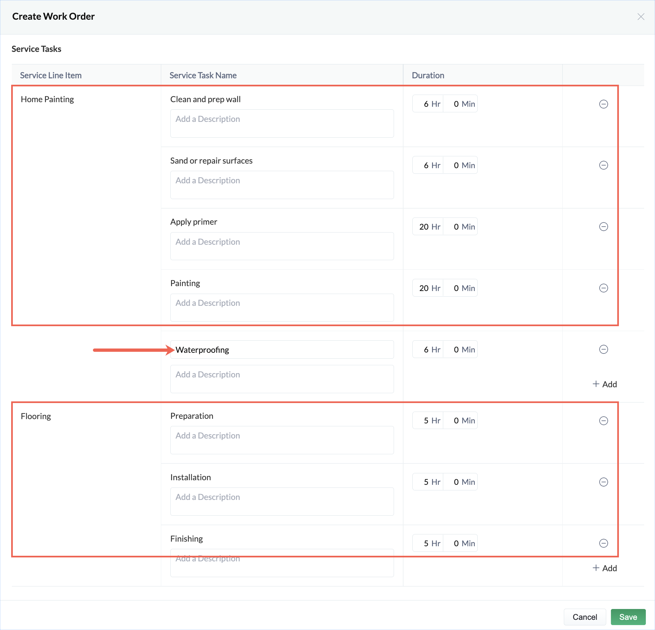This screenshot has width=655, height=630.
Task: Remove the Finishing task row
Action: [x=603, y=543]
